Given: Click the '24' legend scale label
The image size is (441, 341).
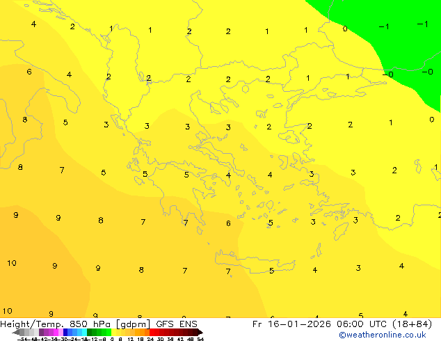Looking at the screenshot, I should coord(150,339).
